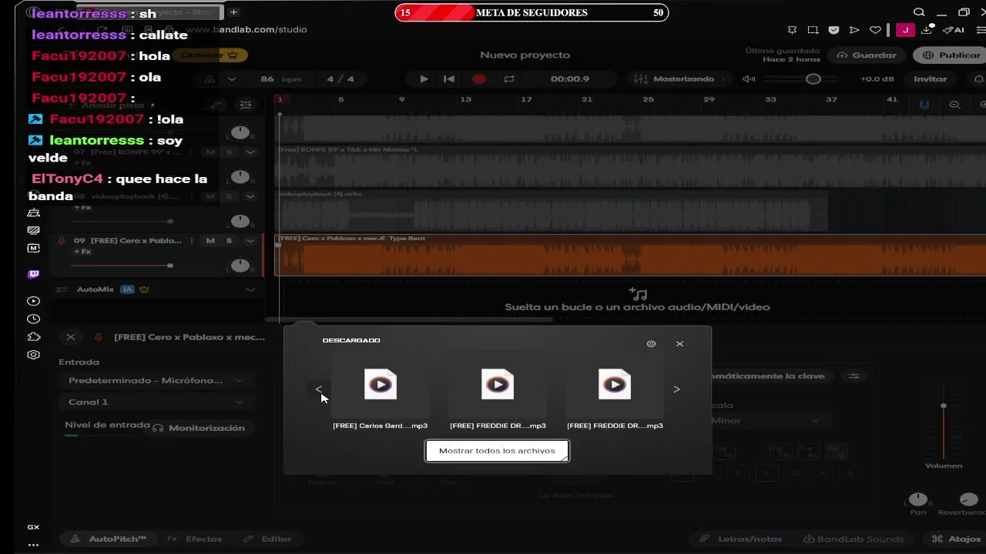The image size is (986, 554).
Task: Mute track 07 RONPE 99
Action: click(210, 152)
